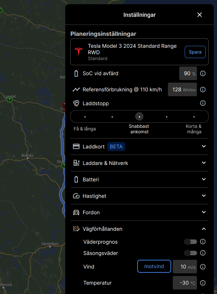Screen dimensions: 217x294
Task: Open info for Väderprognos
Action: click(x=203, y=241)
